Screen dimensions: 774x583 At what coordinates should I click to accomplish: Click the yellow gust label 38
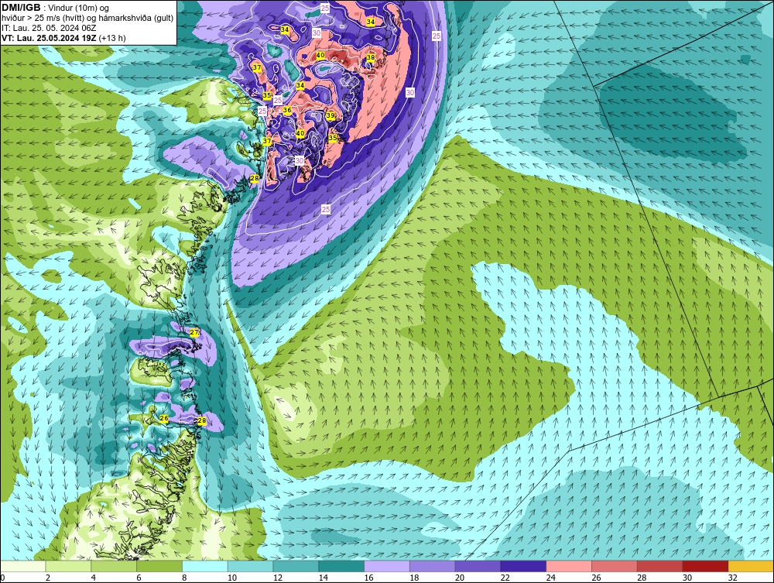pos(371,58)
